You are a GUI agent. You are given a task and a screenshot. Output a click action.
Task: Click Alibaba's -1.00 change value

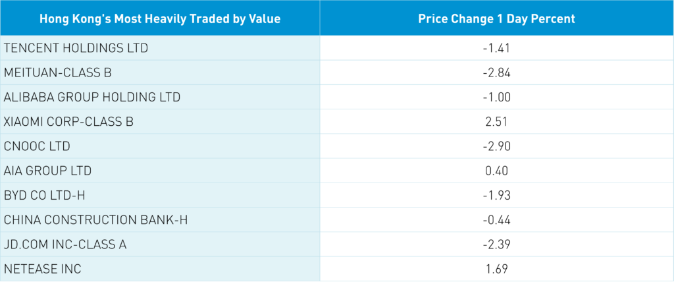(497, 97)
